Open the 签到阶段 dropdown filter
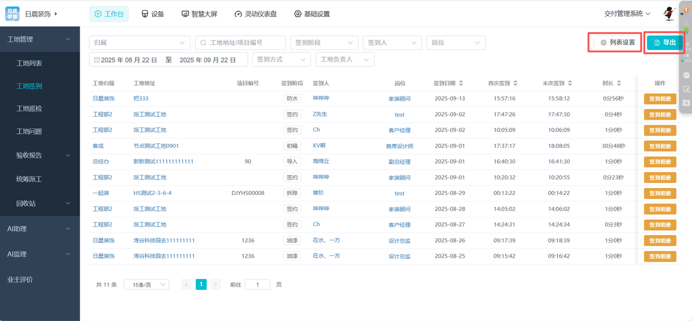Viewport: 692px width, 321px height. 324,43
